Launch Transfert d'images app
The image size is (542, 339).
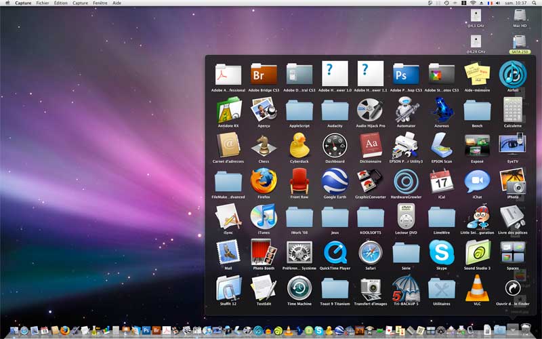click(370, 289)
